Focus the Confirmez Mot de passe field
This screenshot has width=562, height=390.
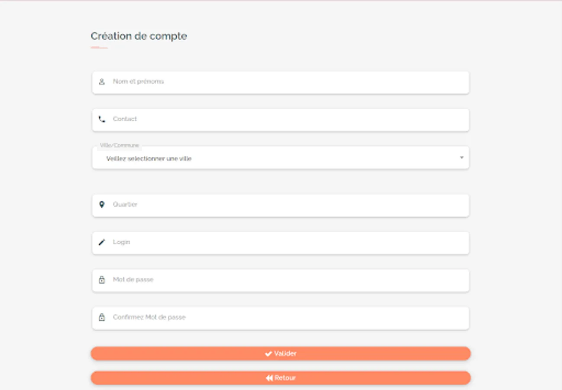click(x=286, y=318)
